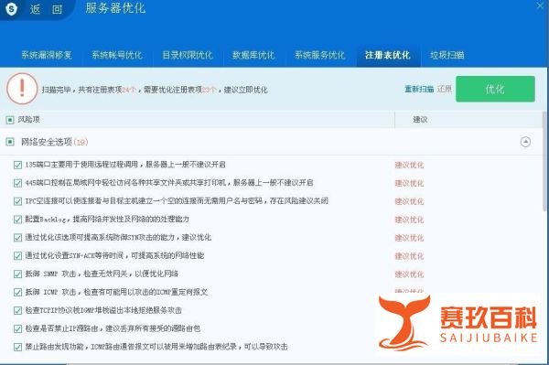This screenshot has width=549, height=365.
Task: Open the 目录权限优化 tab
Action: click(188, 55)
